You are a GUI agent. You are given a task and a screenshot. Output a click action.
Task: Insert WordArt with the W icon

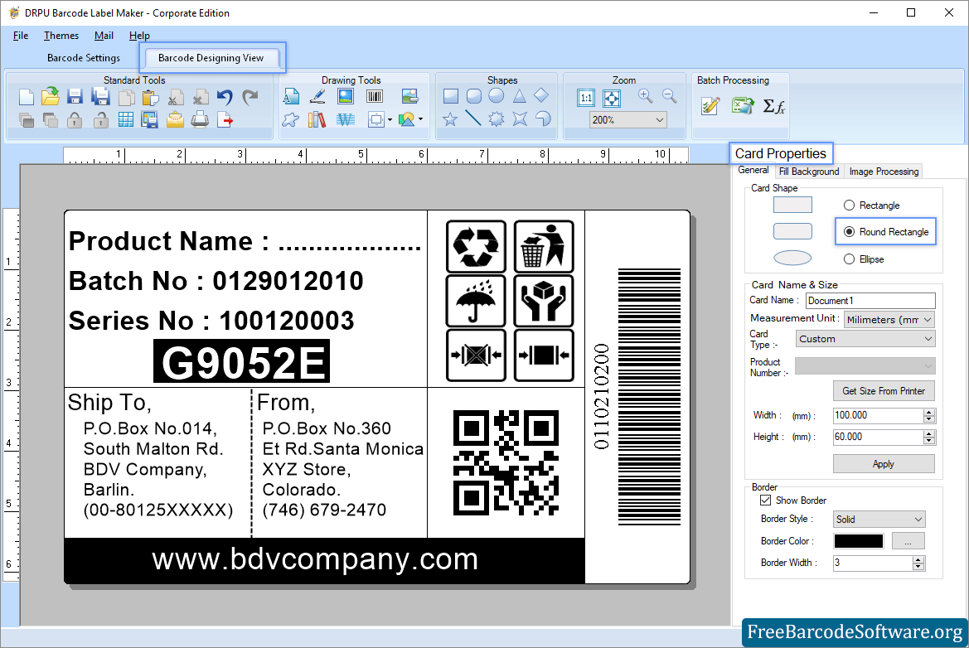pos(346,119)
